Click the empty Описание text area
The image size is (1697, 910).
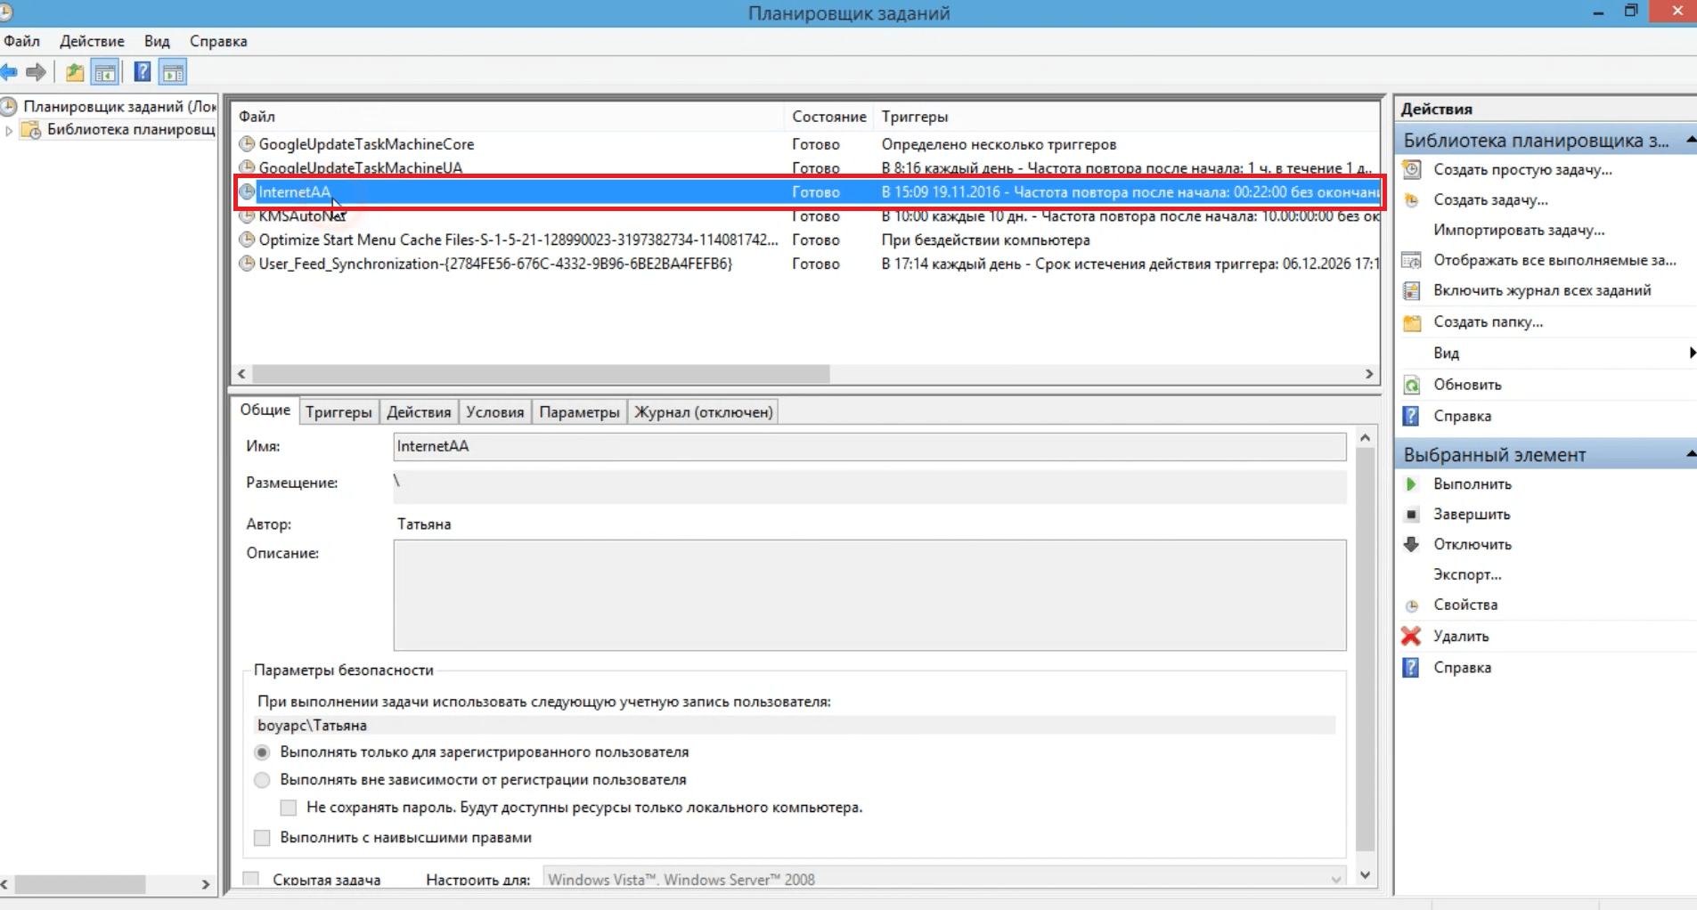tap(869, 595)
